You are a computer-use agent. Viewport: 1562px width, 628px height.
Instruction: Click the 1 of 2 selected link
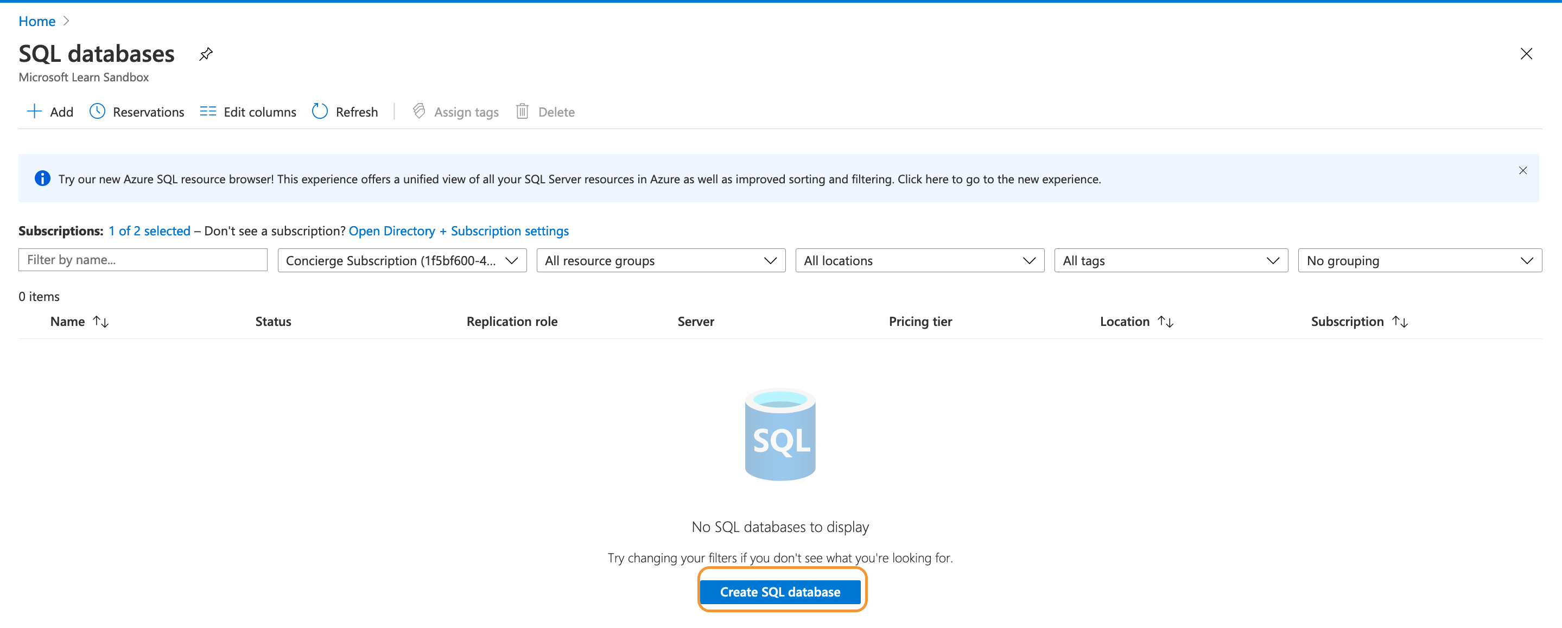point(149,231)
